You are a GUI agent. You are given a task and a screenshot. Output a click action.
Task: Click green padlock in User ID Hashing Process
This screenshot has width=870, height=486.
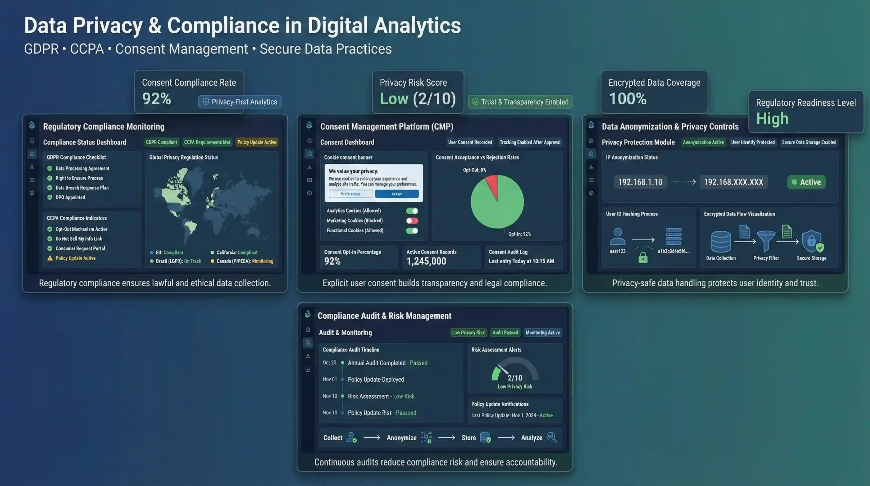point(643,257)
